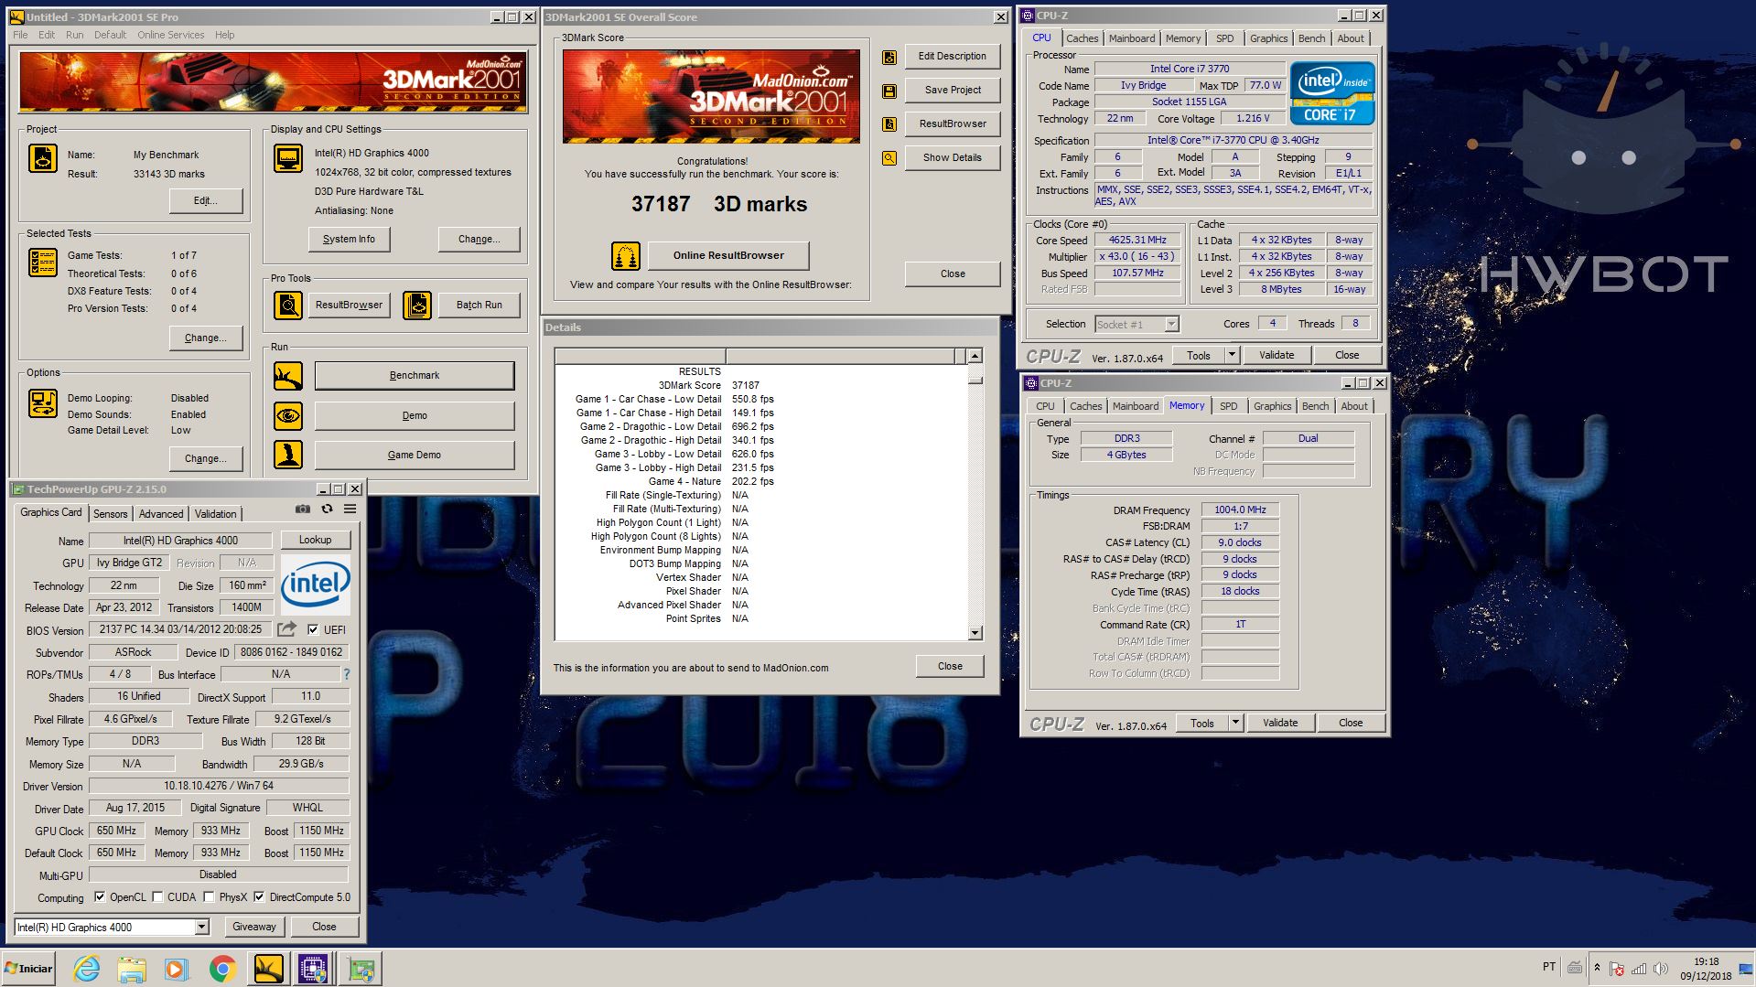Click the Benchmark run icon
This screenshot has width=1756, height=987.
click(288, 375)
